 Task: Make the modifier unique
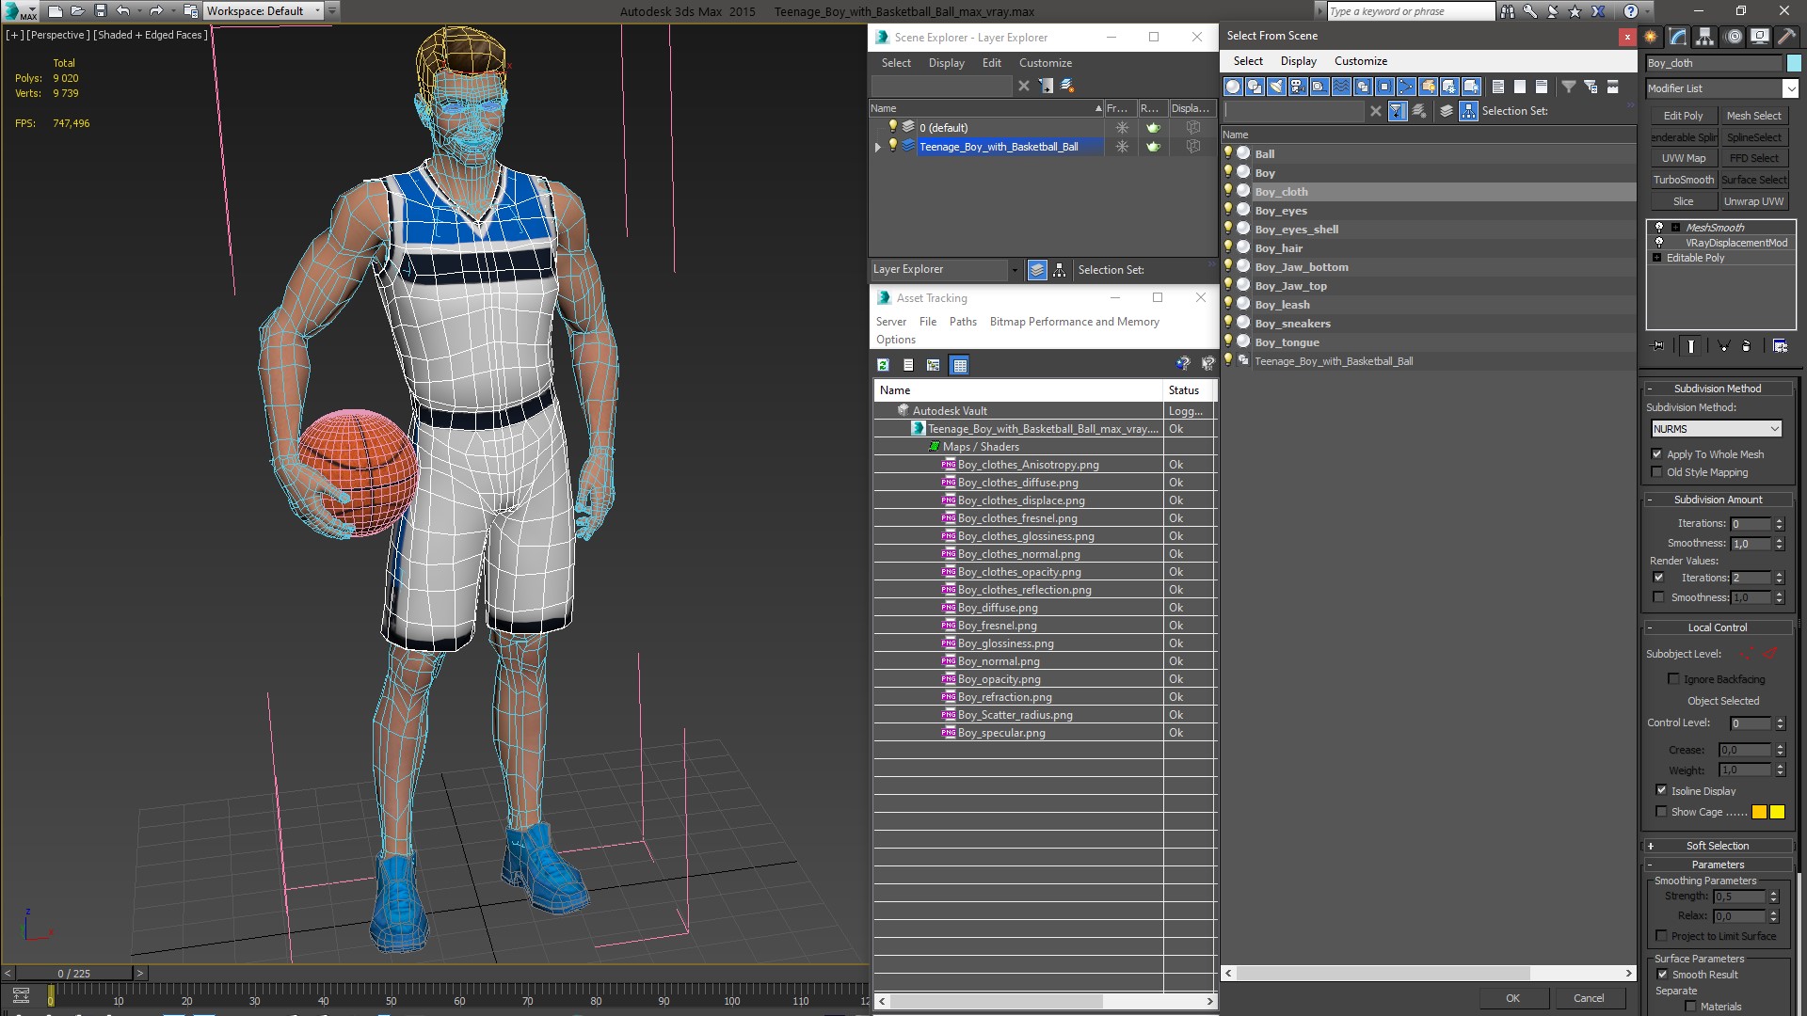pyautogui.click(x=1724, y=346)
